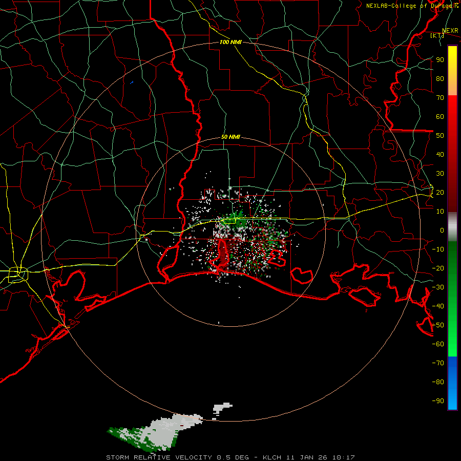Click the -60 value on velocity scale
461x461 pixels.
438,344
